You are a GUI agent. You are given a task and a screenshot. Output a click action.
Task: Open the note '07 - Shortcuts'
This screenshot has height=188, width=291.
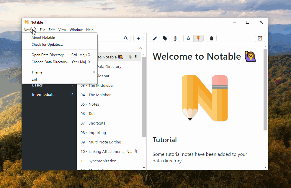pos(109,123)
